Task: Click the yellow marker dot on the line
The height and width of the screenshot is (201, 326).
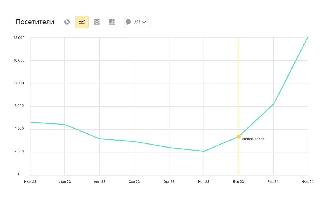Action: point(239,136)
